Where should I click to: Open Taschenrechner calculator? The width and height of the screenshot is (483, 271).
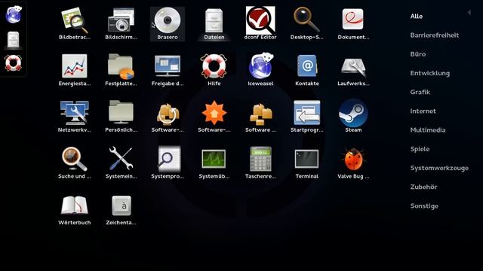(x=260, y=163)
